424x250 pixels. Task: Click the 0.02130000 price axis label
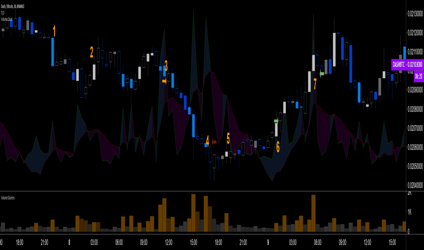(x=415, y=14)
